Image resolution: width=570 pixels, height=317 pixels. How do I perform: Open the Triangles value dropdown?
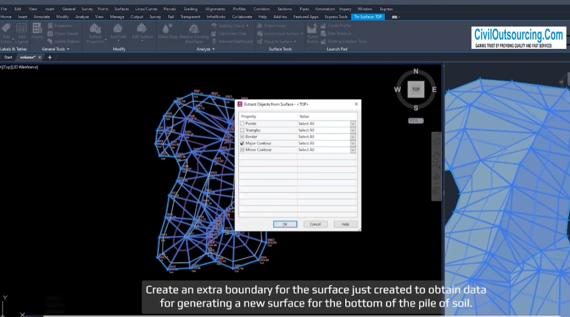353,131
